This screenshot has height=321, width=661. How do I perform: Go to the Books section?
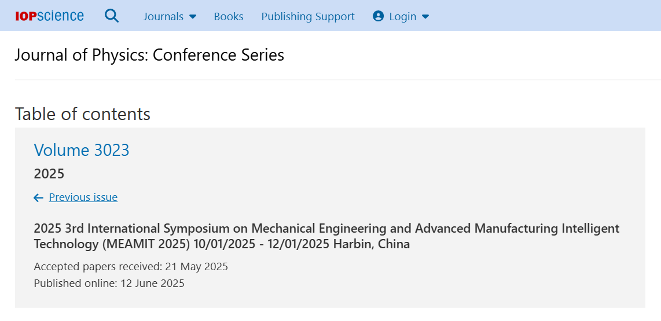(229, 16)
